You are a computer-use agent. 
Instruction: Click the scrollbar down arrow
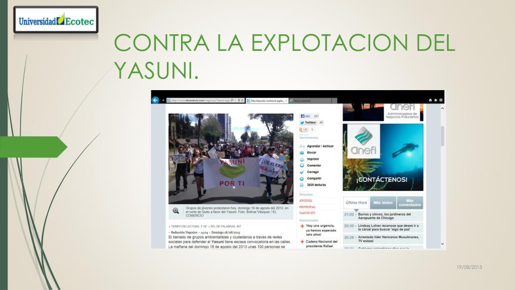tap(443, 244)
